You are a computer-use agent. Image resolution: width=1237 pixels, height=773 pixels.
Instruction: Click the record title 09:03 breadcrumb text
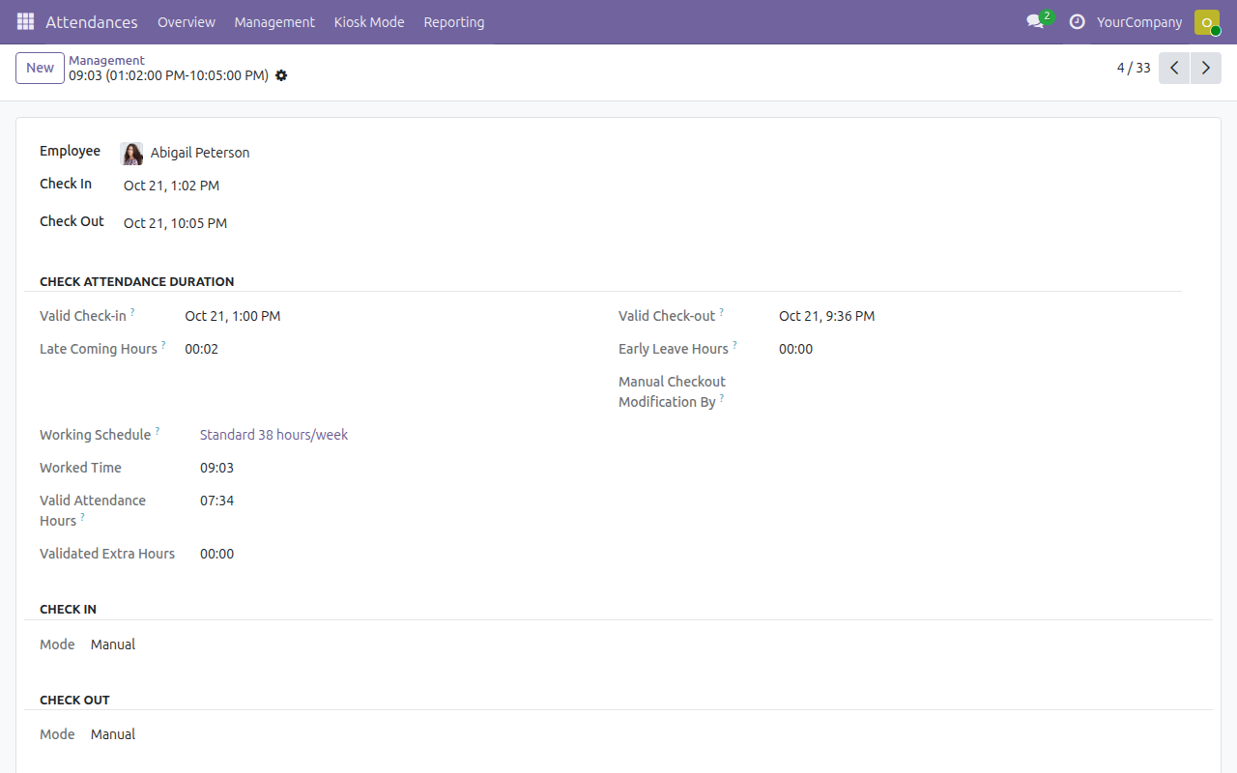click(x=168, y=75)
